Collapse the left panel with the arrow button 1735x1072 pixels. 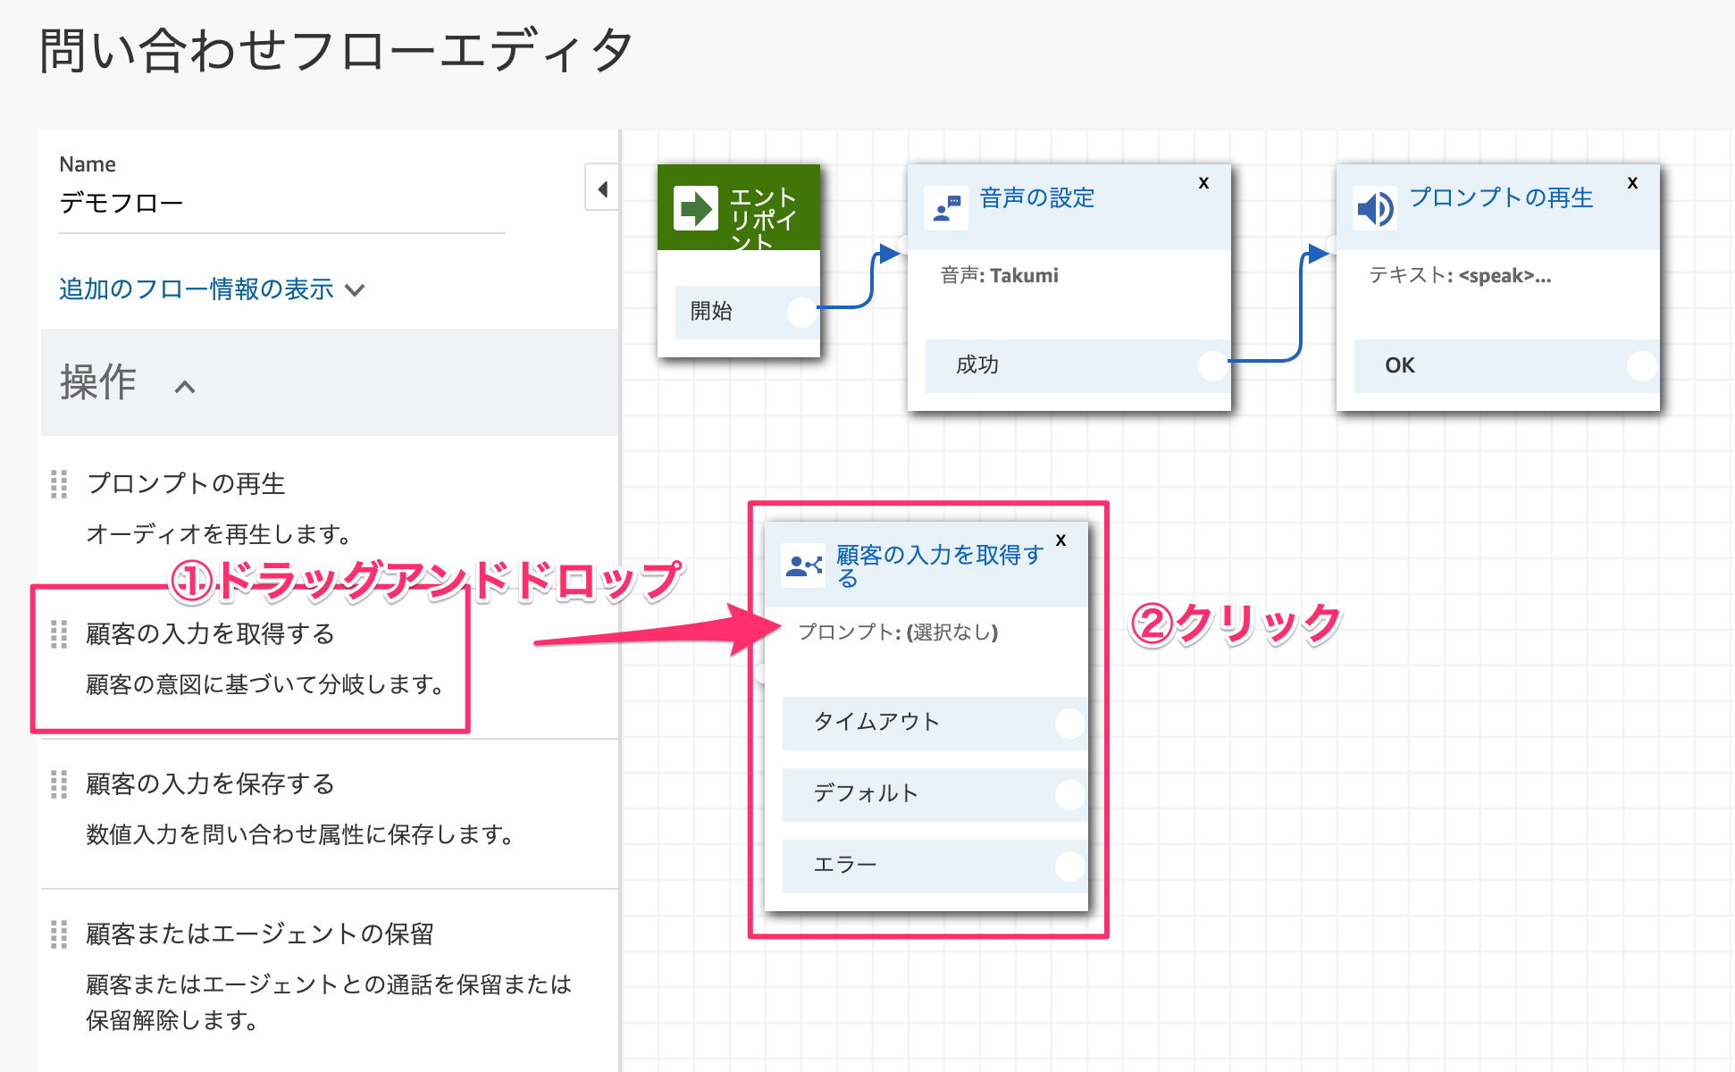coord(602,188)
